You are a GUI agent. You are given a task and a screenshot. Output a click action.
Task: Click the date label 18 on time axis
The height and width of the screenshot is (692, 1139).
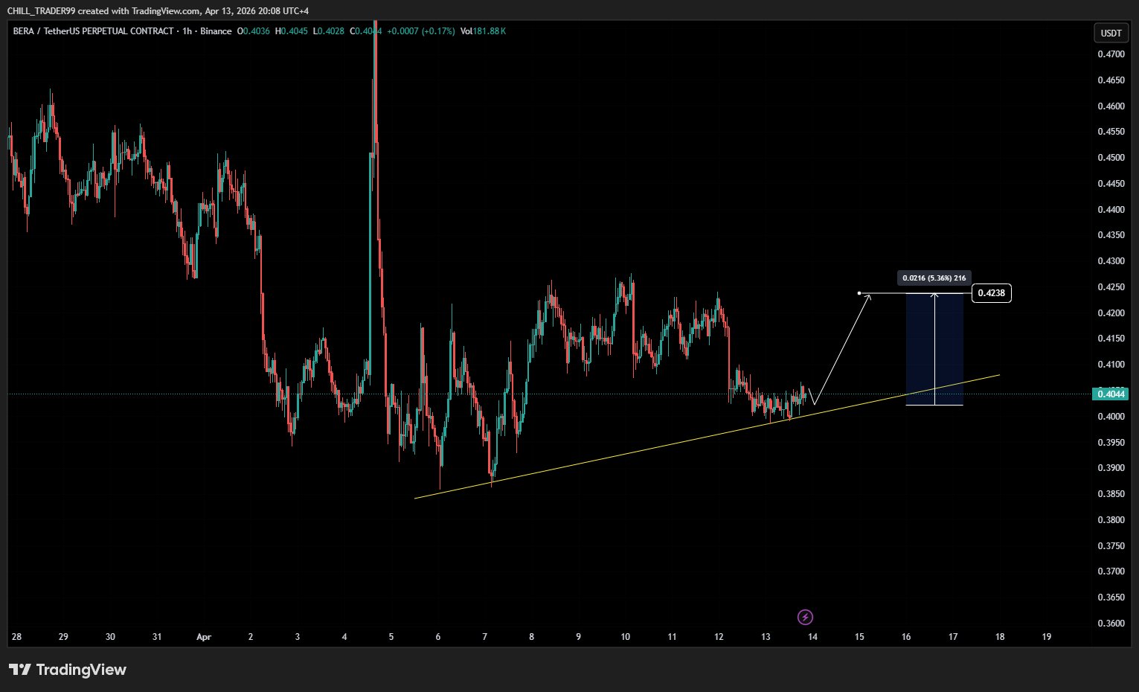1000,637
